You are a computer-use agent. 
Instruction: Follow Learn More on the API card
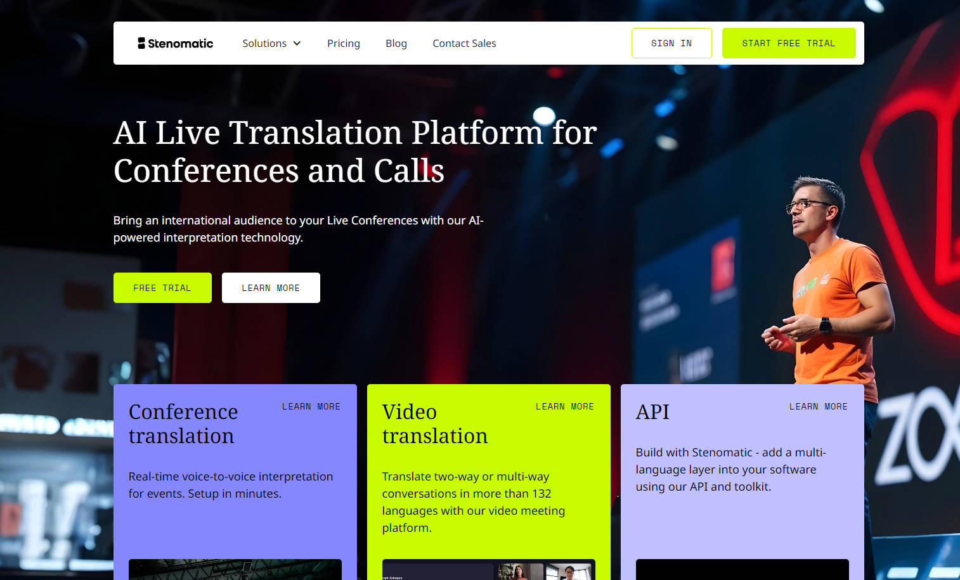coord(818,407)
